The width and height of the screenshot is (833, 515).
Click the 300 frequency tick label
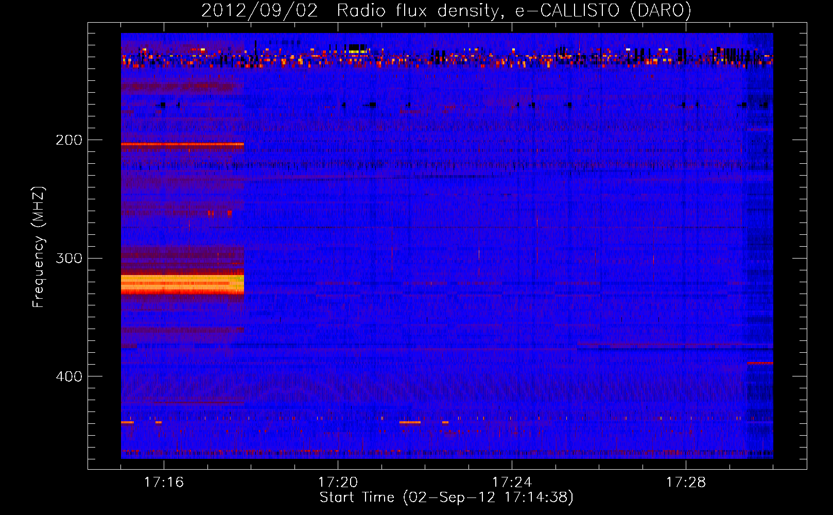pos(69,258)
